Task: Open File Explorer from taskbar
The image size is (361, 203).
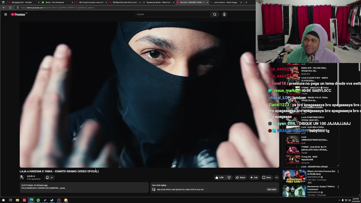Action: click(x=17, y=200)
